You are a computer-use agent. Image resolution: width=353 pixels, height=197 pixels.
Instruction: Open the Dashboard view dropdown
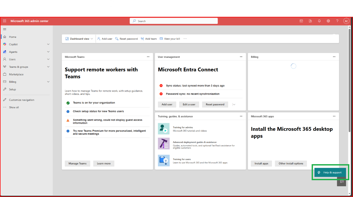[x=79, y=39]
